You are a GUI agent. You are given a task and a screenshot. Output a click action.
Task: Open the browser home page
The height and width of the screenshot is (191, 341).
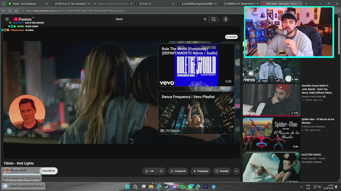pos(16,11)
